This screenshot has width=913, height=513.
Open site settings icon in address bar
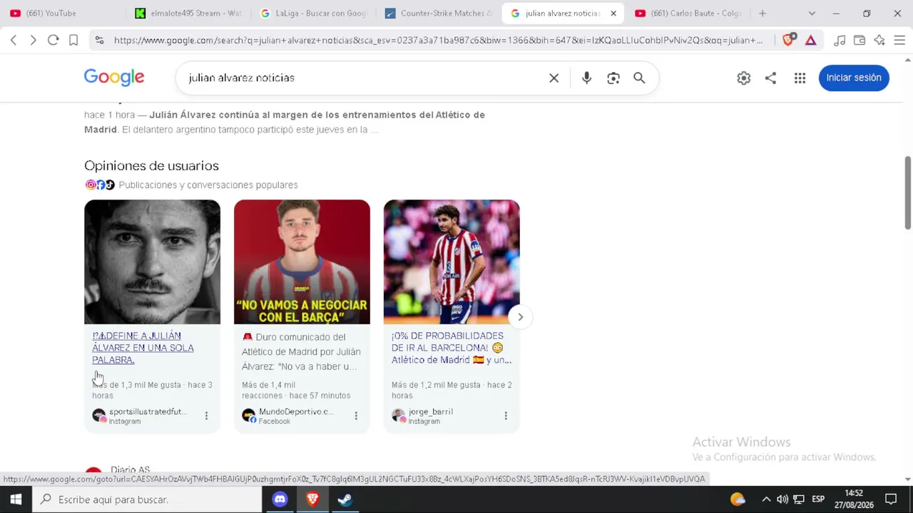(x=99, y=41)
